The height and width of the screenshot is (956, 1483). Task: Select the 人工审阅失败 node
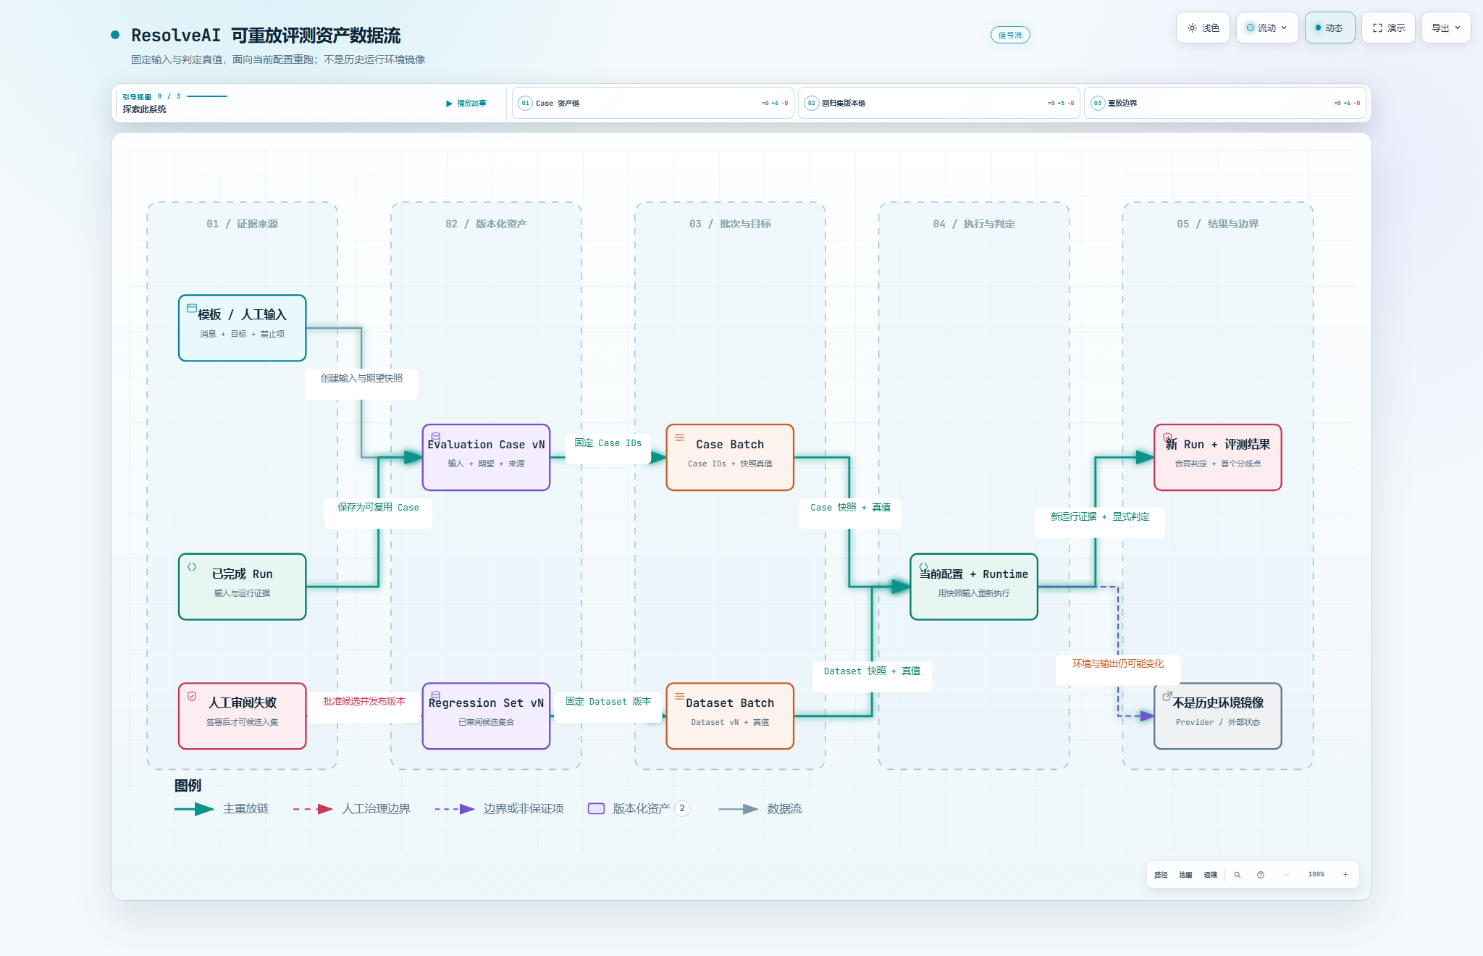pyautogui.click(x=243, y=716)
